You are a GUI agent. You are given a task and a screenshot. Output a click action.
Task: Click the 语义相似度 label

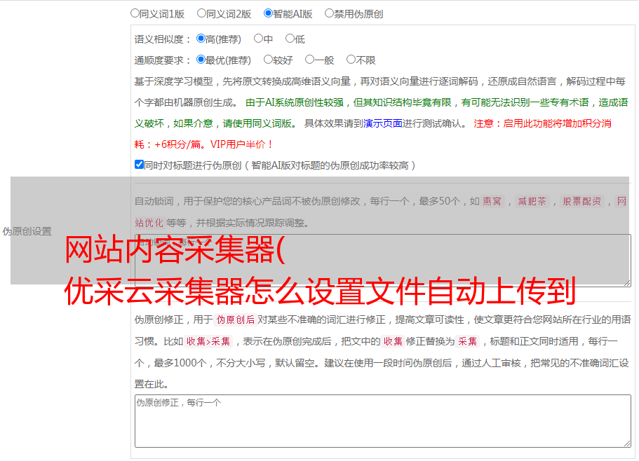point(162,39)
